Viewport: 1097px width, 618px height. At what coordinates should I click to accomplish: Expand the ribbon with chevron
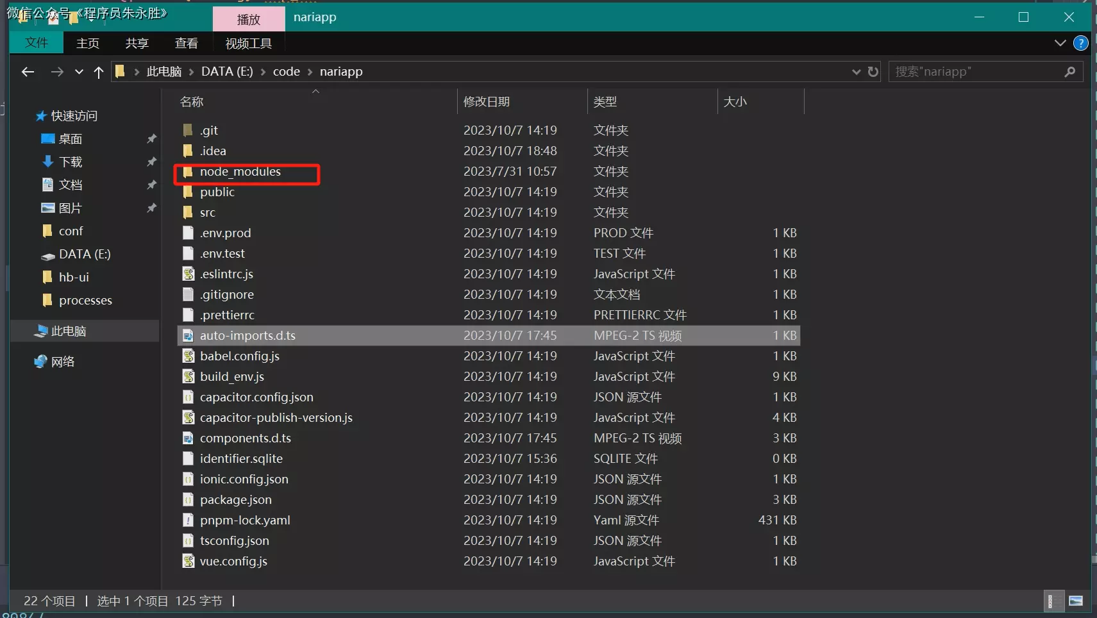tap(1060, 43)
